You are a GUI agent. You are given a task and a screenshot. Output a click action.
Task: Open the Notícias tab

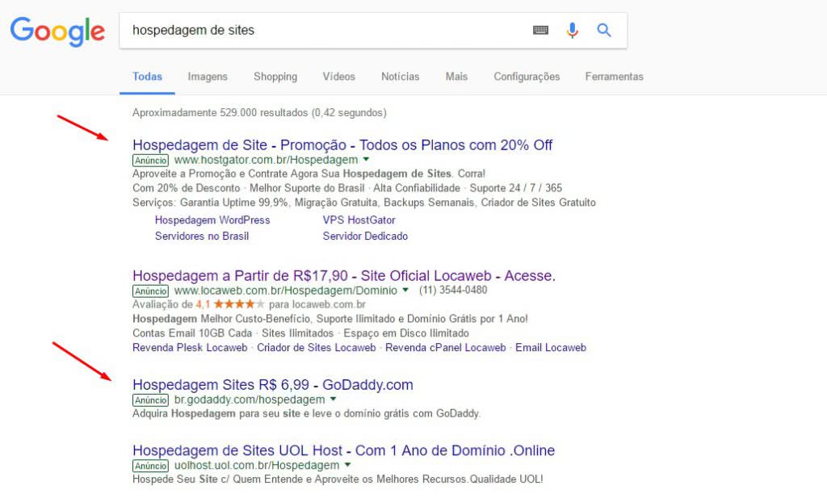(401, 77)
